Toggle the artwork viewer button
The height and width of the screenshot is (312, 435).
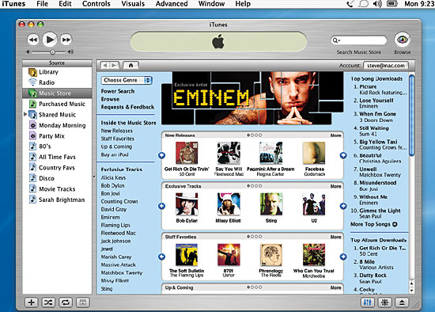(x=83, y=302)
